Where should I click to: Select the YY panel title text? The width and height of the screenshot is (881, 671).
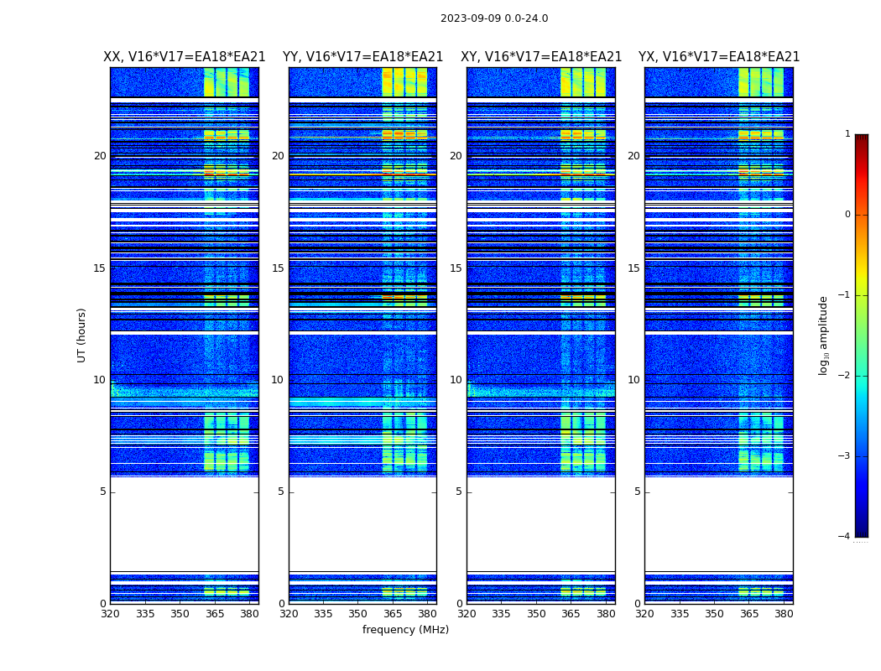click(362, 57)
